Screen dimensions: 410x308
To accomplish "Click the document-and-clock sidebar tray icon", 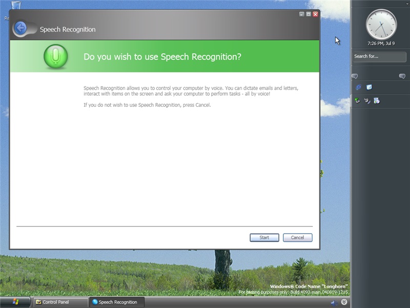I will pyautogui.click(x=377, y=101).
